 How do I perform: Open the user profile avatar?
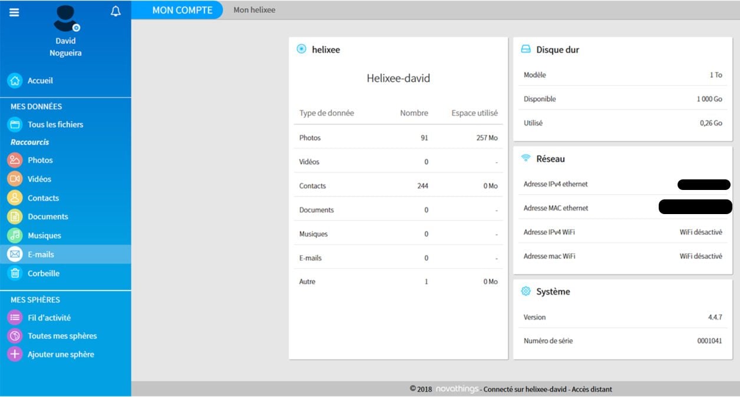point(64,19)
